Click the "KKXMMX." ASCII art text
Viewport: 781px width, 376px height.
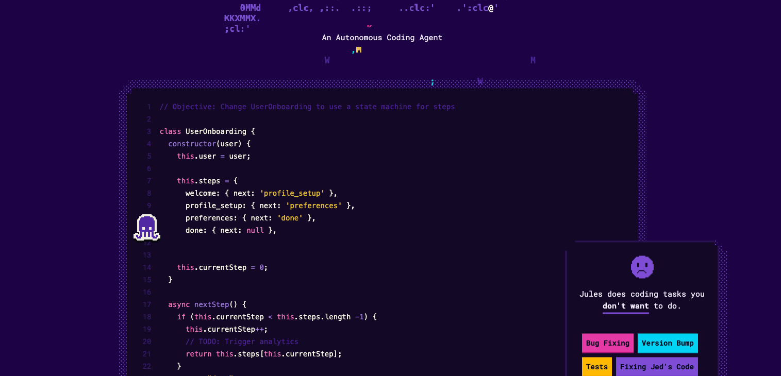pos(242,19)
